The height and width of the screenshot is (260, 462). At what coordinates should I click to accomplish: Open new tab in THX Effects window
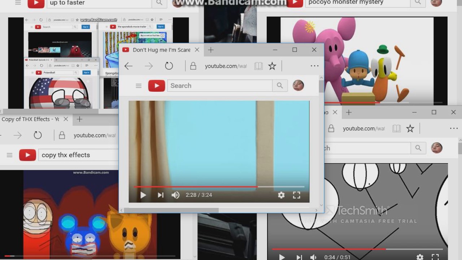click(80, 119)
